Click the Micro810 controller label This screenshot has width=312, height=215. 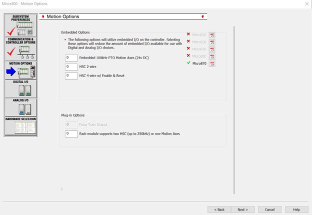tap(199, 35)
